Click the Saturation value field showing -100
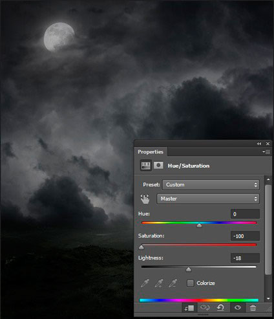This screenshot has width=274, height=319. tap(245, 236)
